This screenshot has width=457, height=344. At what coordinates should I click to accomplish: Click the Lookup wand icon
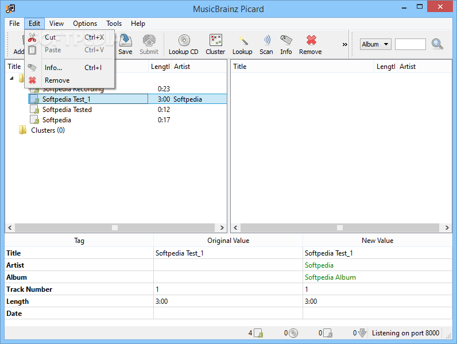click(243, 41)
